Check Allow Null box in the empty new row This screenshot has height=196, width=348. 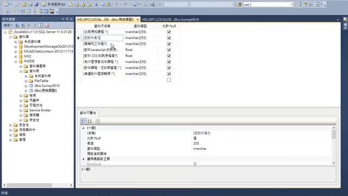[x=169, y=80]
